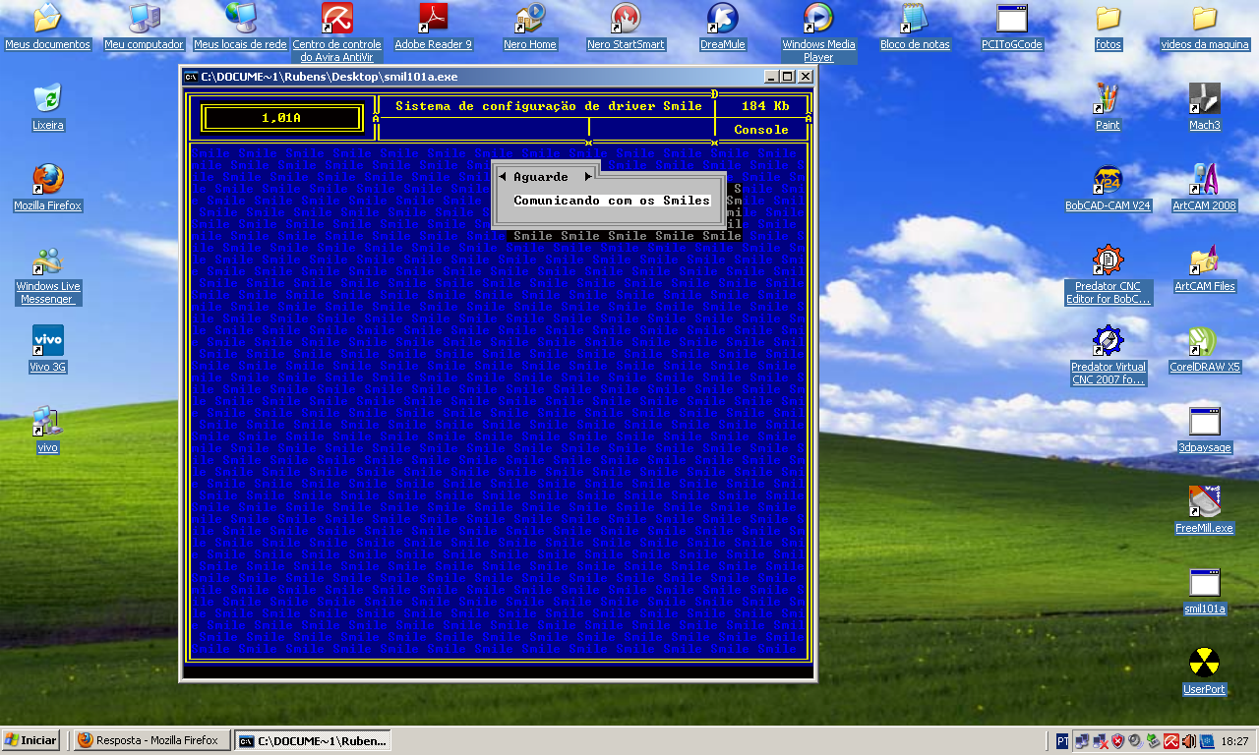Select the vivo desktop shortcut
The height and width of the screenshot is (755, 1259).
tap(47, 430)
